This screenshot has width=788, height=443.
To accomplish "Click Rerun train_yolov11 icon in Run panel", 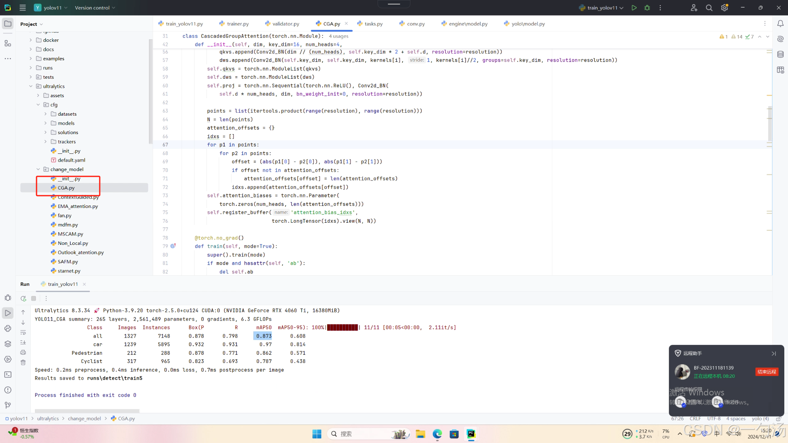I will click(23, 299).
